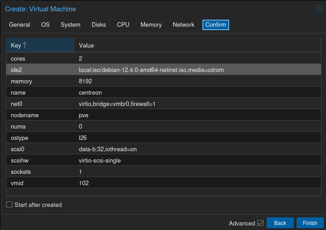Close the Create Virtual Machine dialog

[x=318, y=9]
